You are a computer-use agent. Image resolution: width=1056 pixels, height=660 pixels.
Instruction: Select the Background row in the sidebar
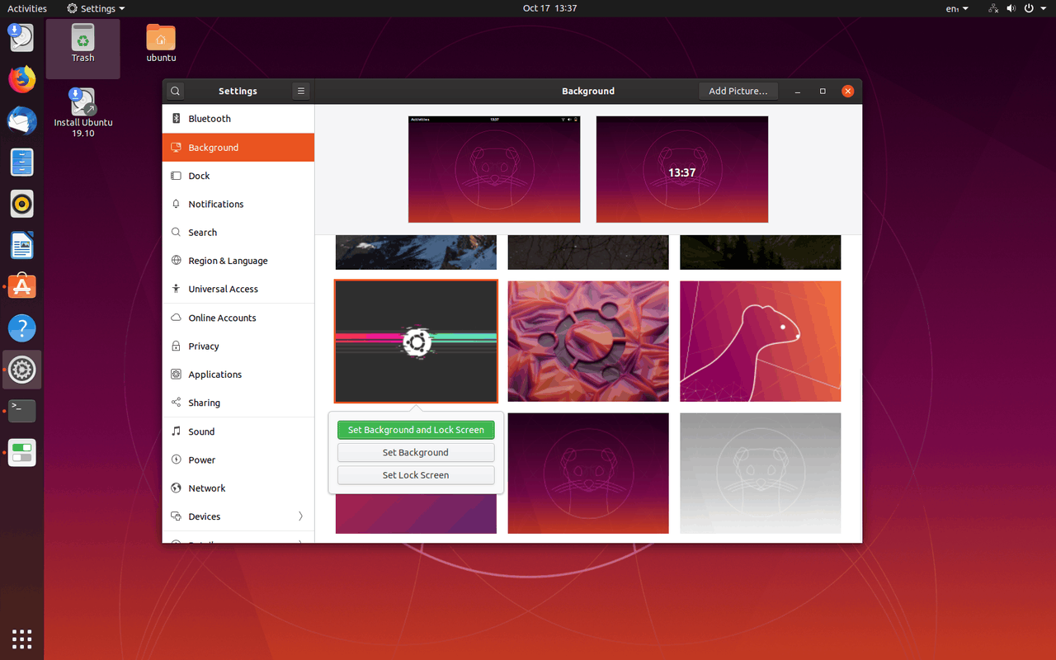tap(238, 148)
